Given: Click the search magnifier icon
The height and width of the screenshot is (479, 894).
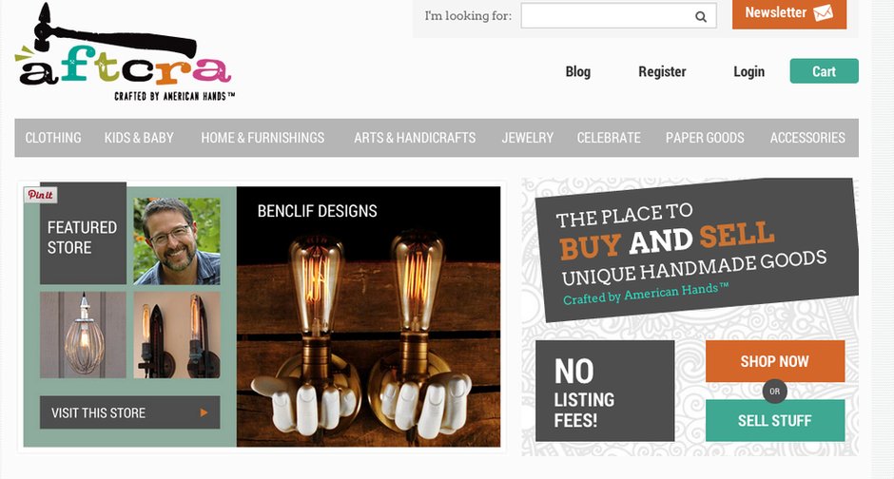Looking at the screenshot, I should click(701, 16).
